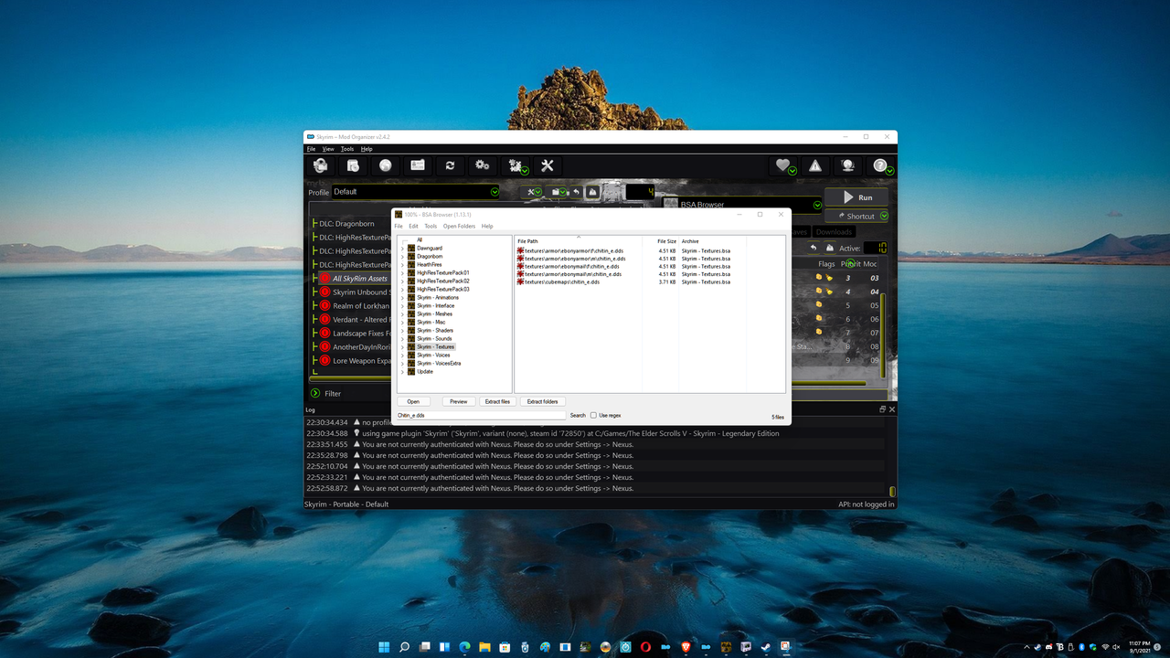Screen dimensions: 1170x658
Task: Click the update globe icon in Mod Organizer
Action: click(x=847, y=165)
